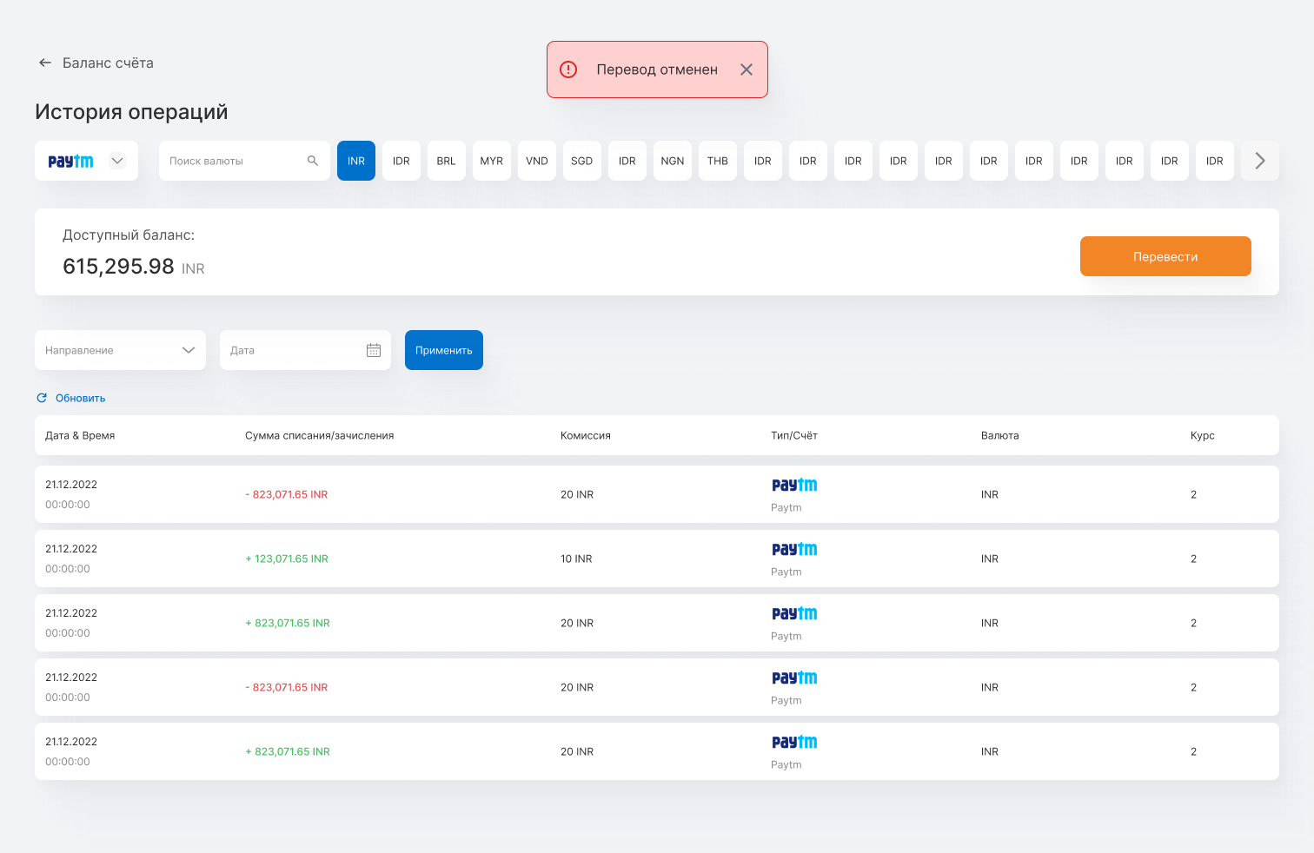
Task: Click the Paytm logo in the account selector
Action: [70, 161]
